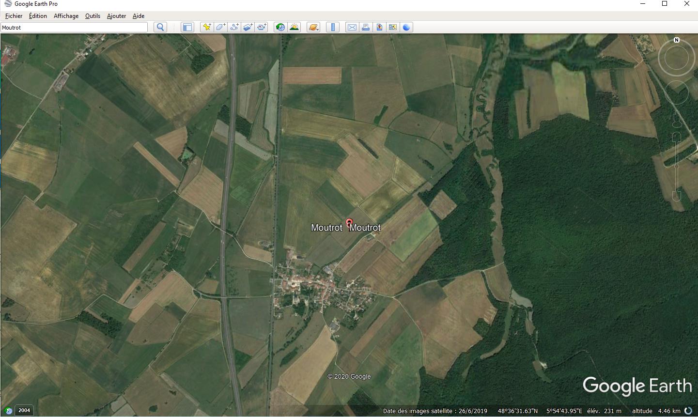Open the ruler measurement tool
The image size is (698, 417).
333,27
